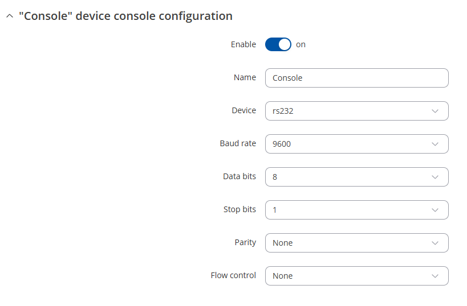The image size is (467, 306).
Task: Click the chevron arrow in Device field
Action: [x=435, y=111]
